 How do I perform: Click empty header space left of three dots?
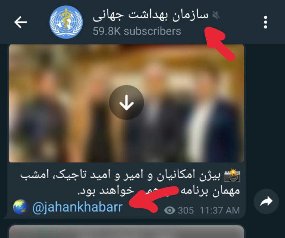click(240, 22)
